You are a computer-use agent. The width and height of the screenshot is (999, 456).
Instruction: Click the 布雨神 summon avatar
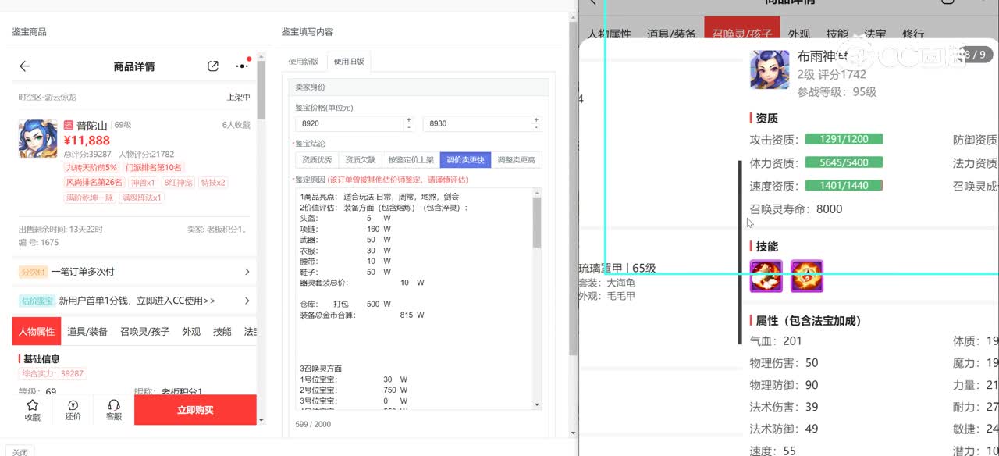click(770, 70)
